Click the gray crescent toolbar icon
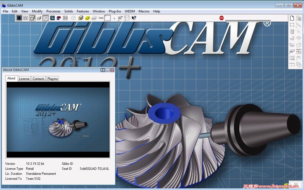The image size is (304, 190). (x=65, y=18)
